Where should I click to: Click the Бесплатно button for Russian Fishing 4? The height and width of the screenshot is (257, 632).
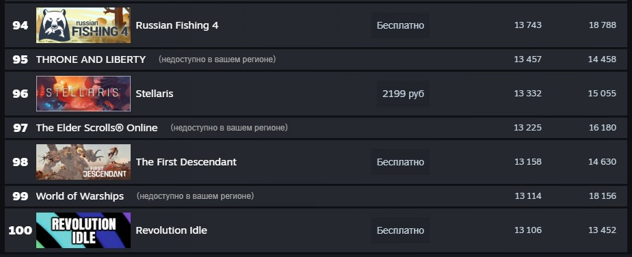[x=400, y=25]
